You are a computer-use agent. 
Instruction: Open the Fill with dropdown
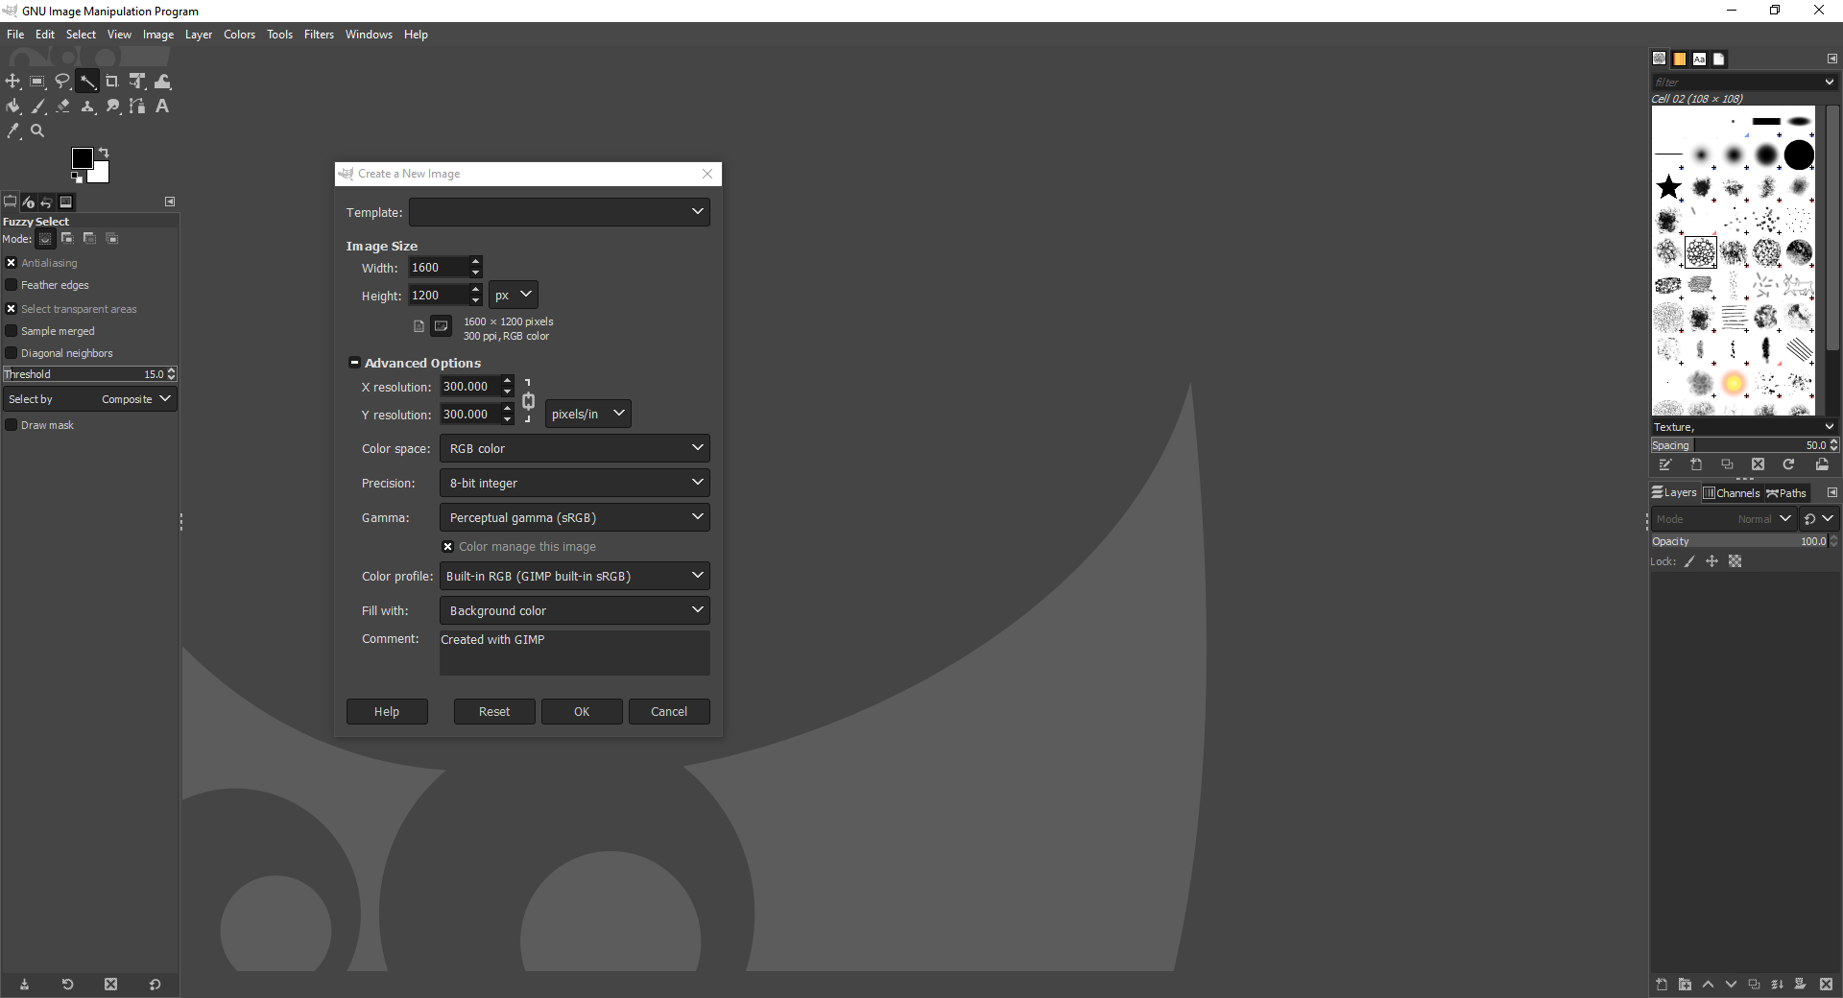575,610
